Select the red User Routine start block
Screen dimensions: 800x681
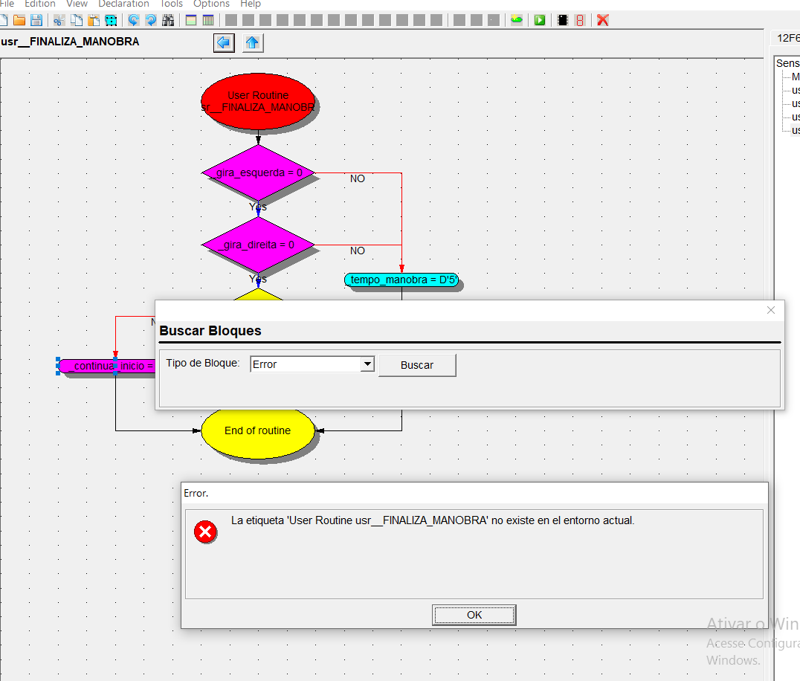(x=258, y=101)
